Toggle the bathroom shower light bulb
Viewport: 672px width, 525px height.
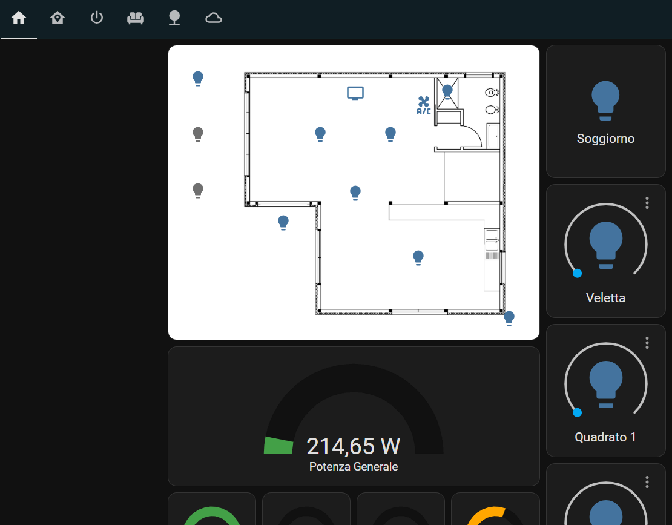pos(447,91)
